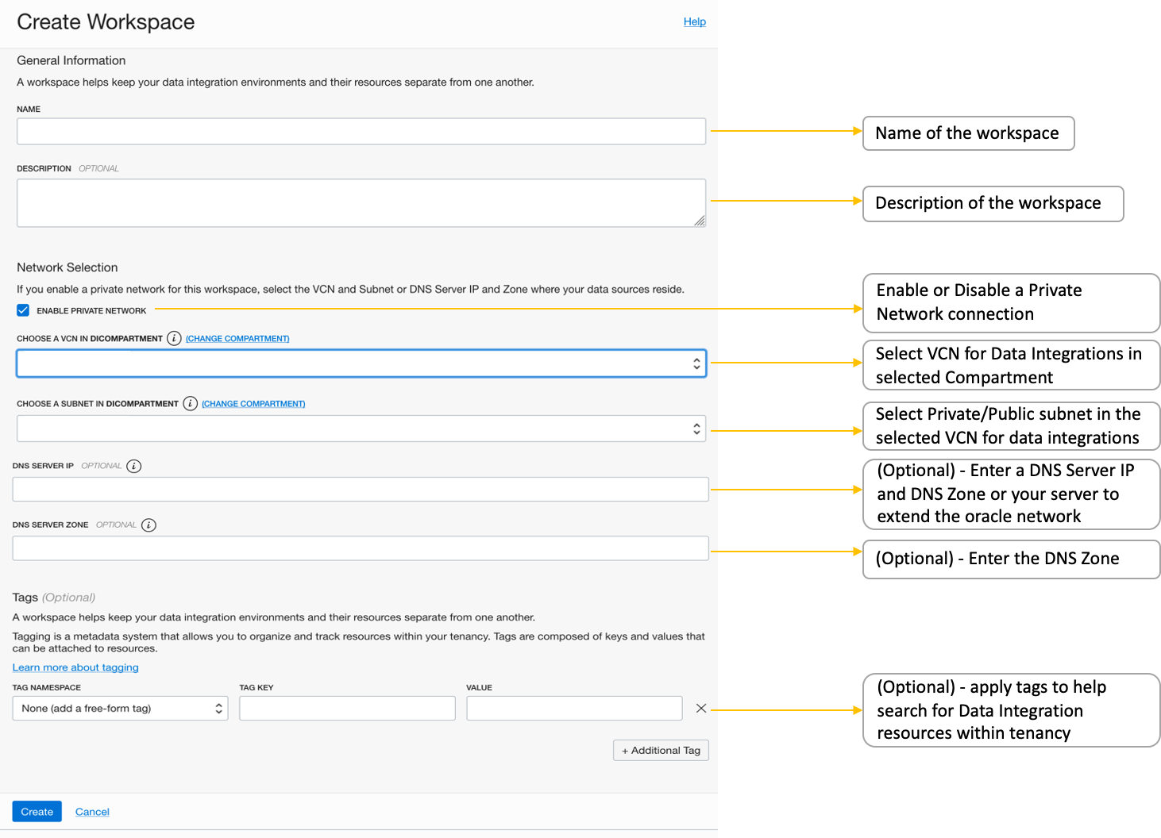Click the Cancel link
Viewport: 1161px width, 838px height.
[92, 811]
